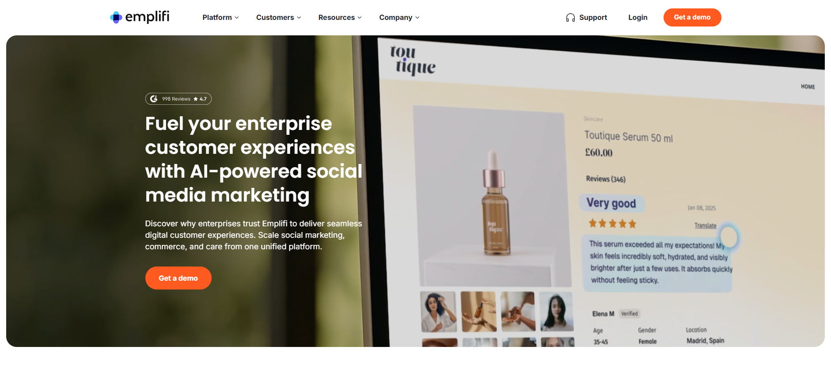
Task: Expand the Resources dropdown chevron
Action: [x=360, y=18]
